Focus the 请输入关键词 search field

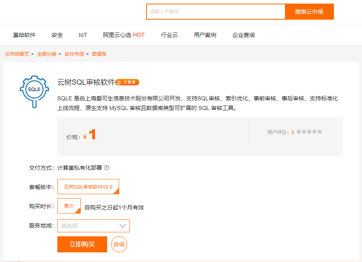pyautogui.click(x=216, y=12)
